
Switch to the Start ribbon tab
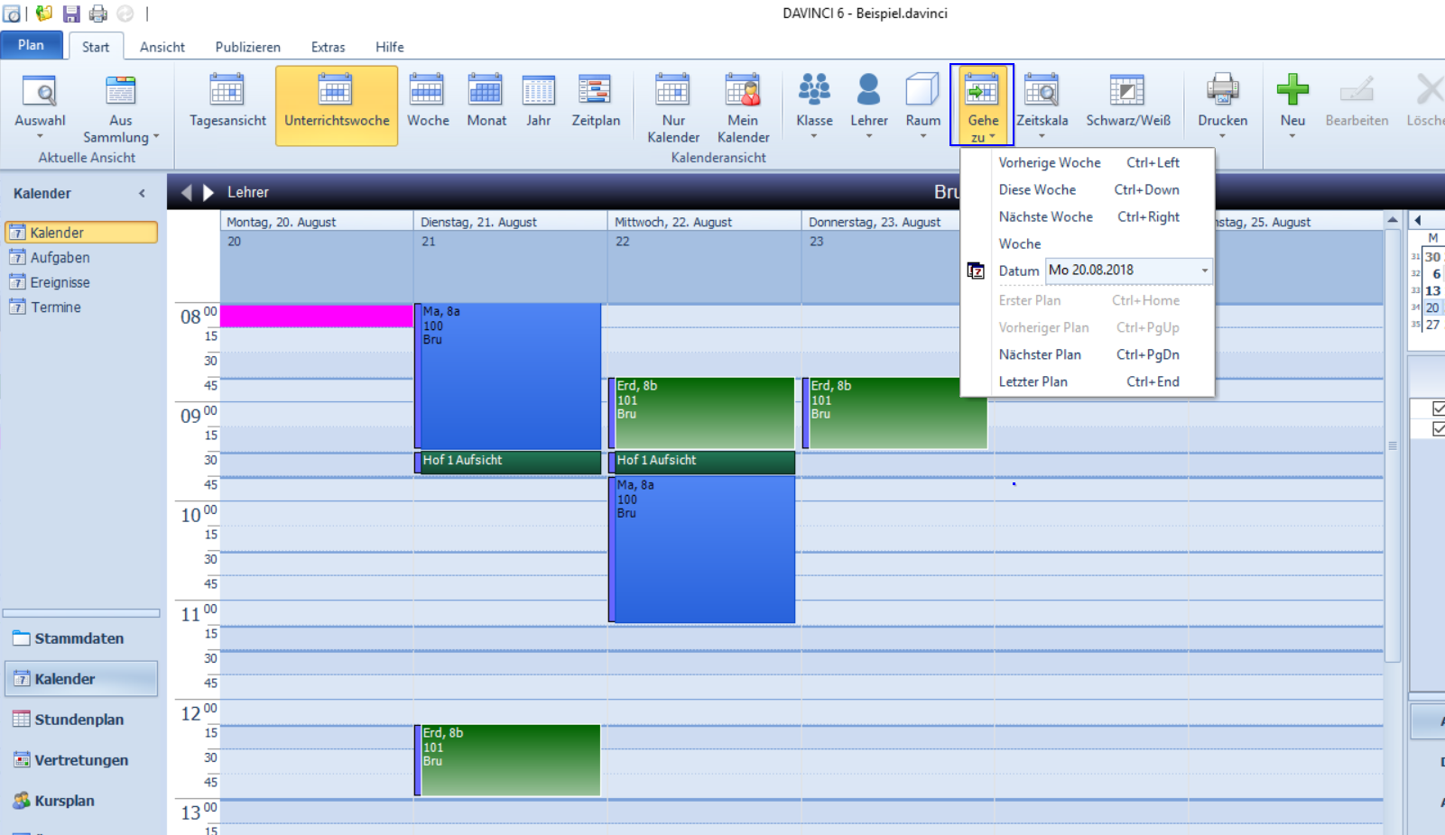click(x=95, y=47)
